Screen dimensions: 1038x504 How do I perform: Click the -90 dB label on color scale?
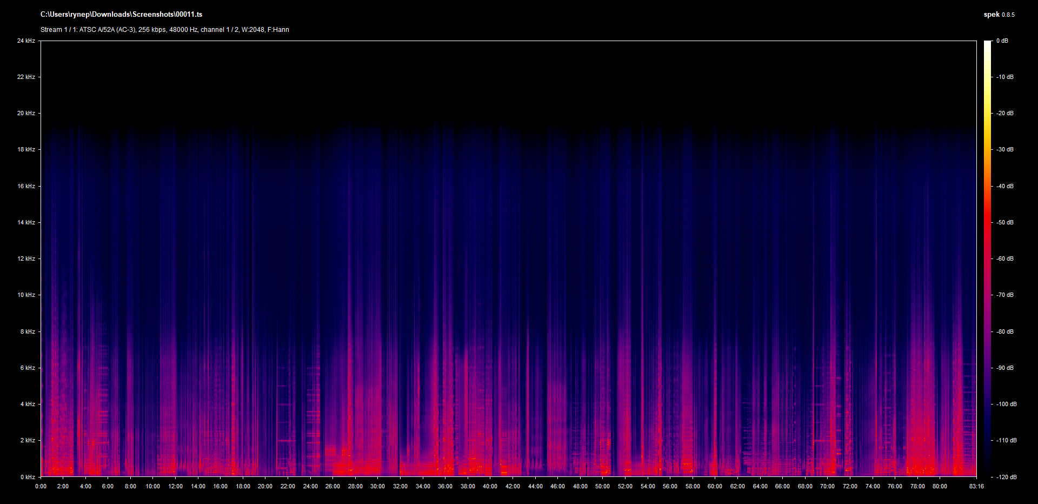(x=1005, y=368)
